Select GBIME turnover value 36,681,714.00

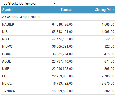tap(62, 54)
